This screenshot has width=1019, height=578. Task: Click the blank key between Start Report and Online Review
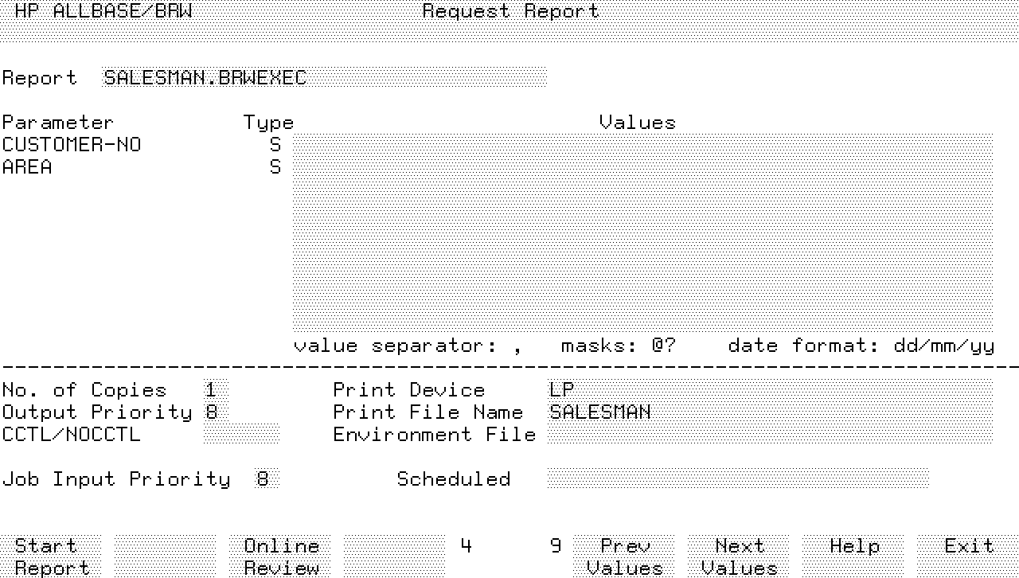tap(165, 557)
